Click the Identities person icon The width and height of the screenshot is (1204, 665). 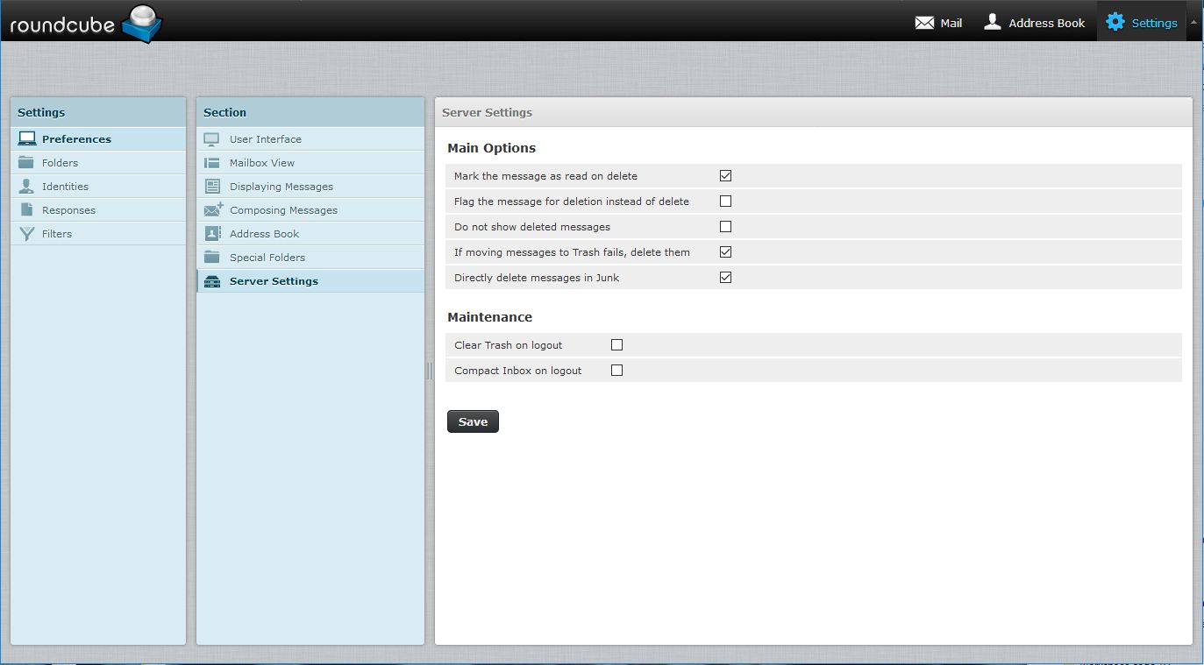[26, 187]
